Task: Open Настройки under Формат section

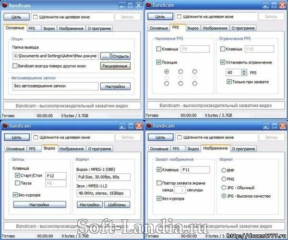Action: click(x=90, y=205)
